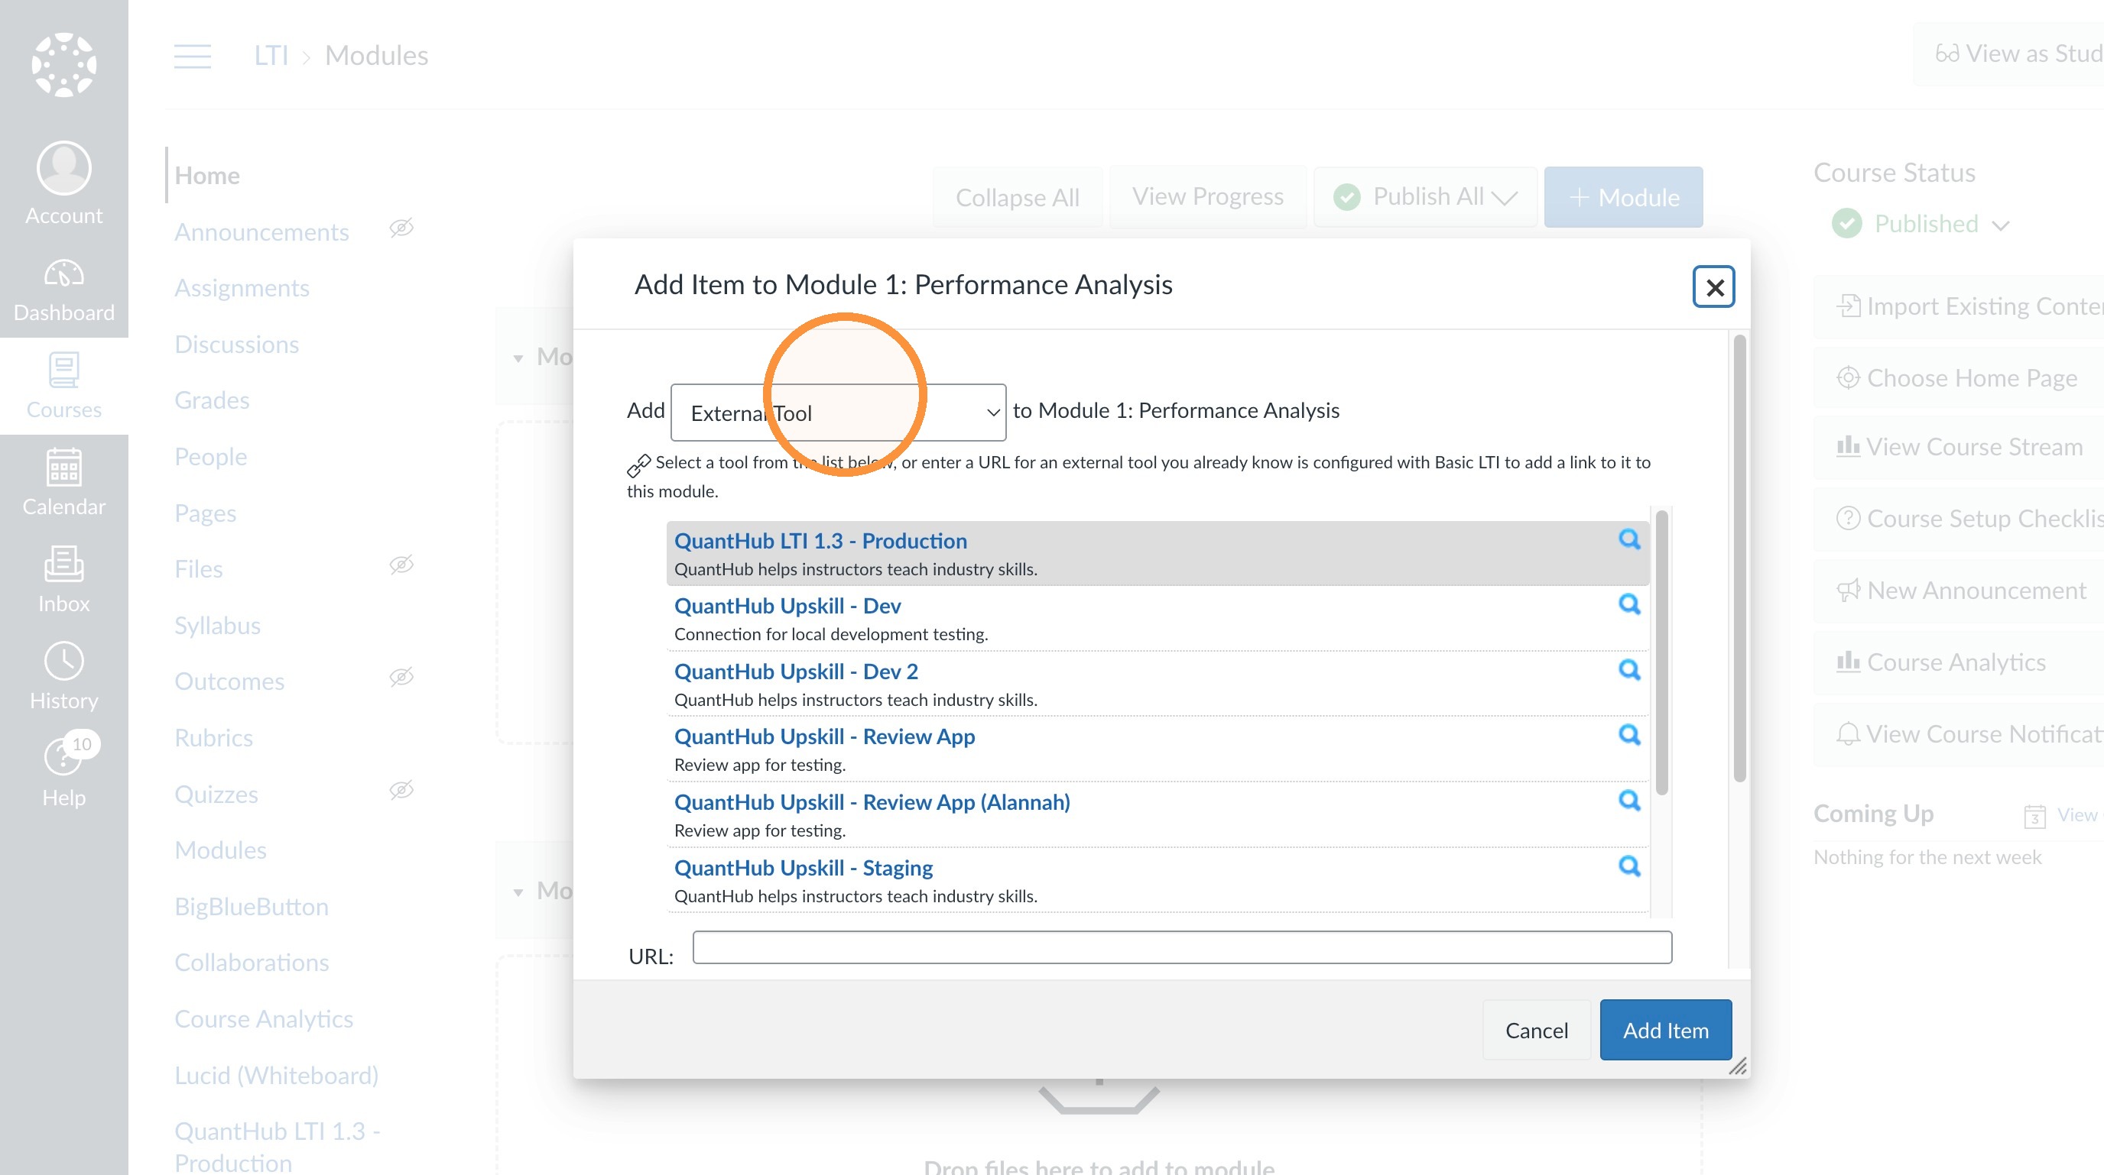
Task: Click the Add Item button
Action: point(1665,1030)
